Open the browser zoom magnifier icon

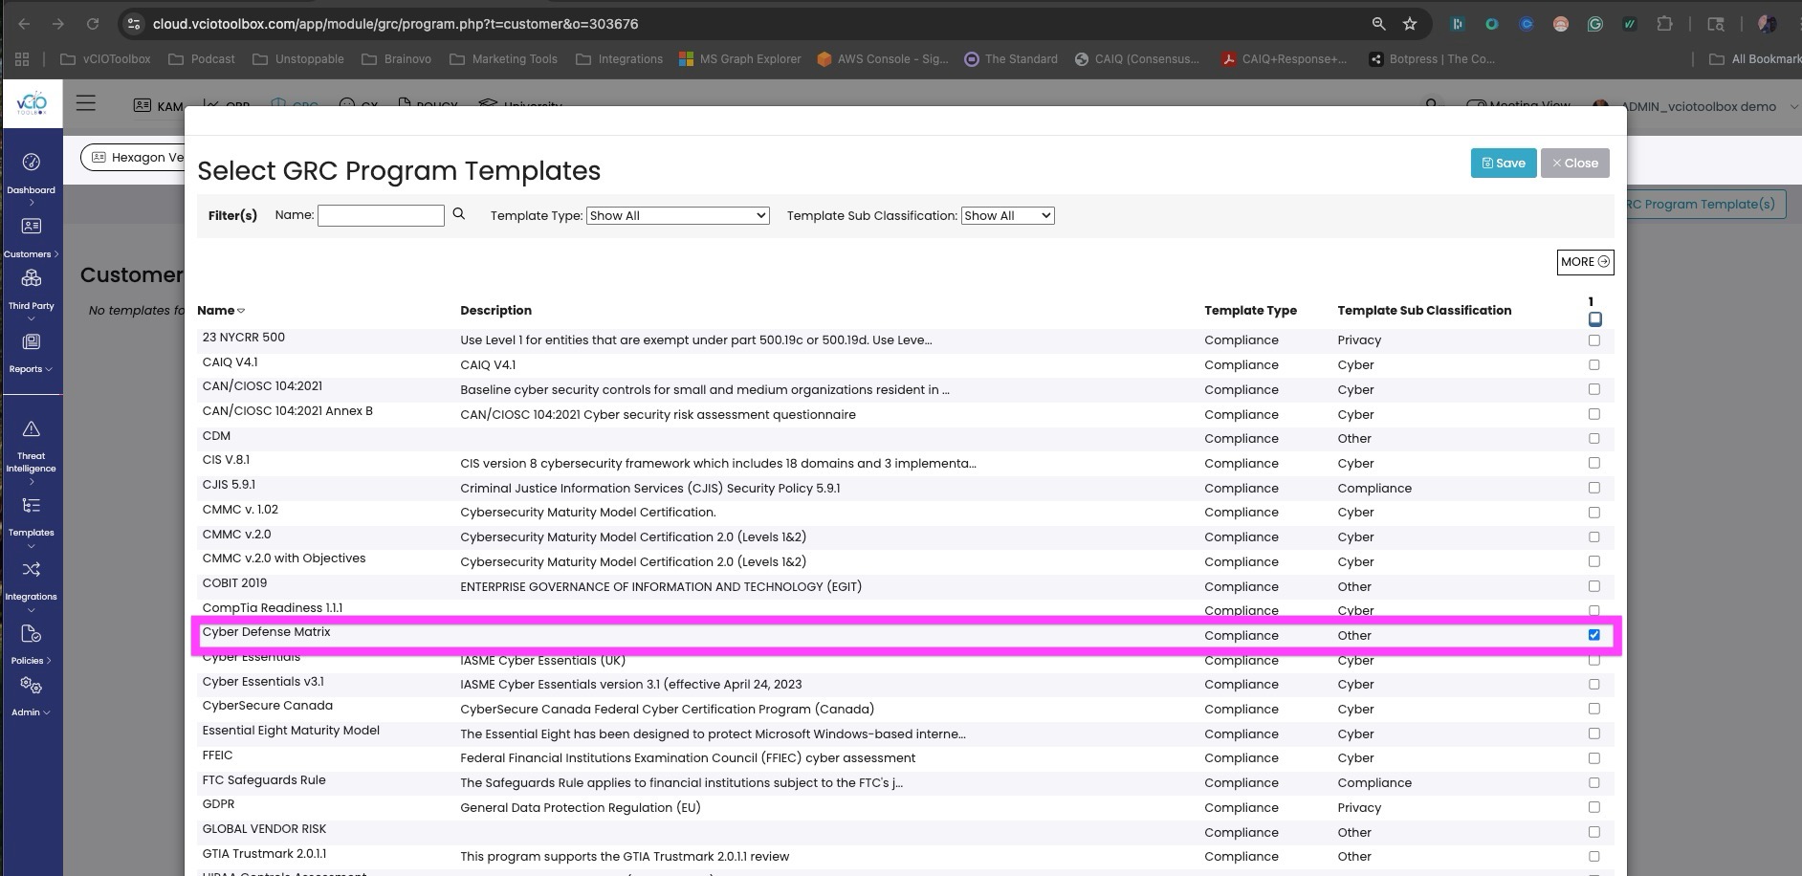coord(1378,24)
